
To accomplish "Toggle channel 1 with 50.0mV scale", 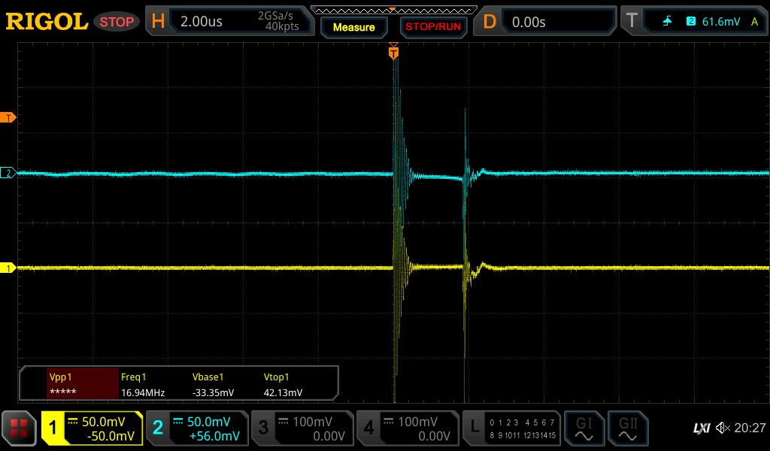I will click(92, 428).
